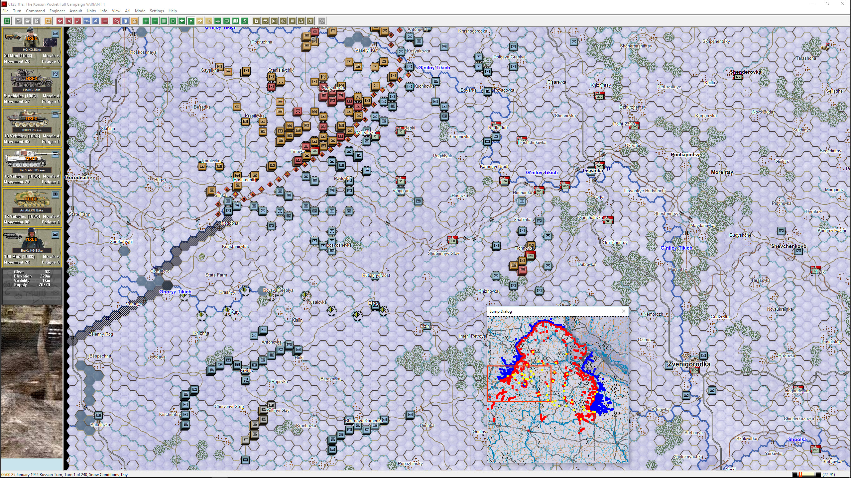Open the Command menu

[35, 11]
